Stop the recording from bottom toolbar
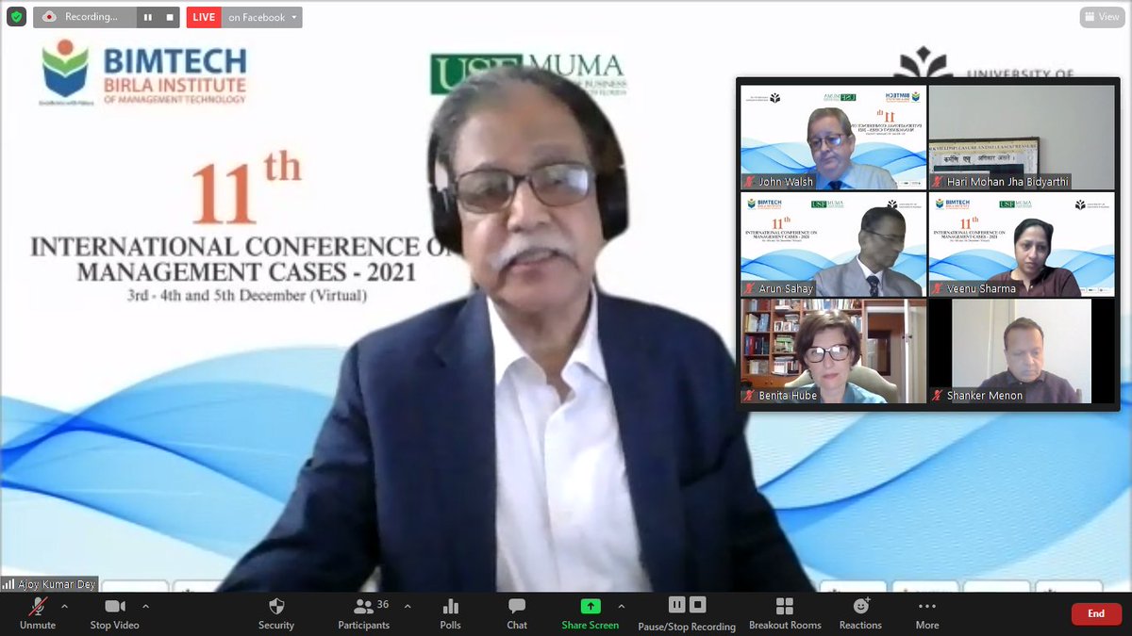The image size is (1132, 636). pyautogui.click(x=697, y=605)
